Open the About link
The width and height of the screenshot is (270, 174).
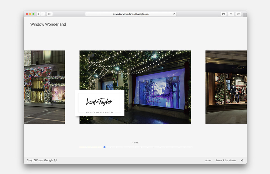(x=208, y=161)
